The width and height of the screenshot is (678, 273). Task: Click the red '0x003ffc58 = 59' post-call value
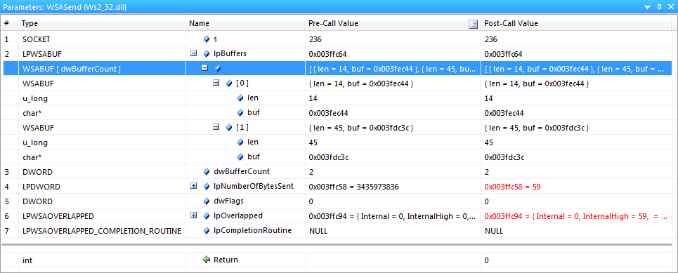[512, 187]
